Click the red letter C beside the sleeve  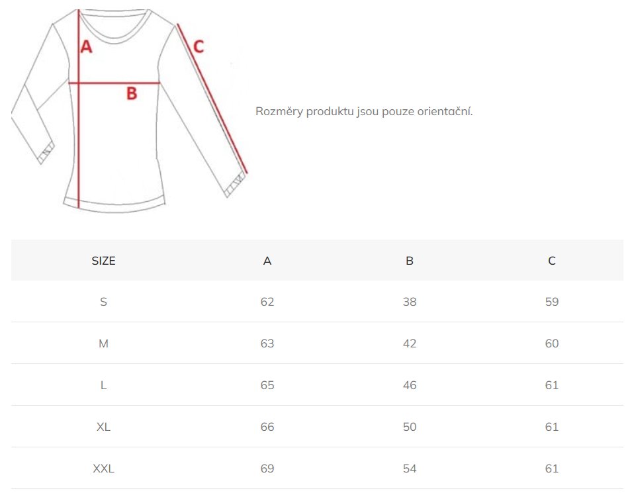[199, 46]
